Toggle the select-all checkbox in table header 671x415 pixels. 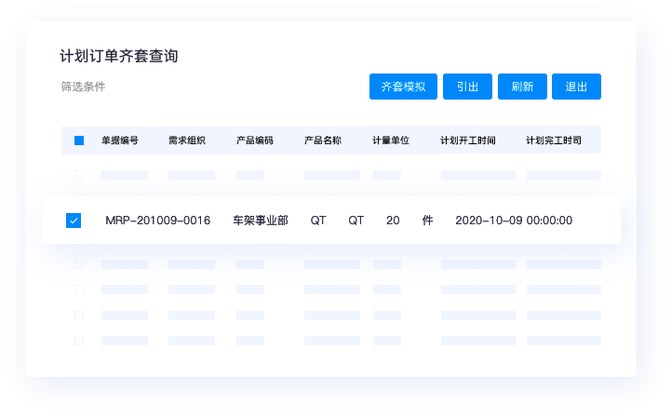(79, 141)
